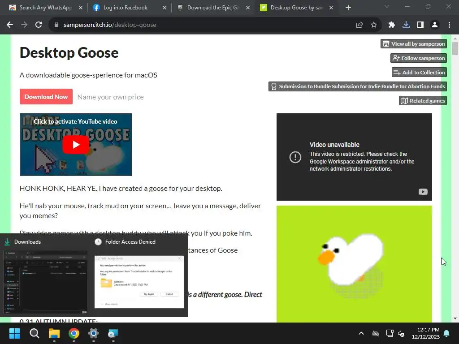Click the Download Now button
This screenshot has height=344, width=459.
click(x=46, y=97)
